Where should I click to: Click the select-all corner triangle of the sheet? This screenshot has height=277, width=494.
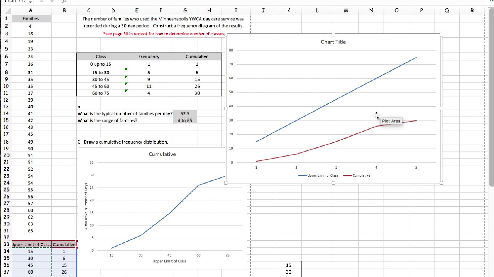pos(6,10)
